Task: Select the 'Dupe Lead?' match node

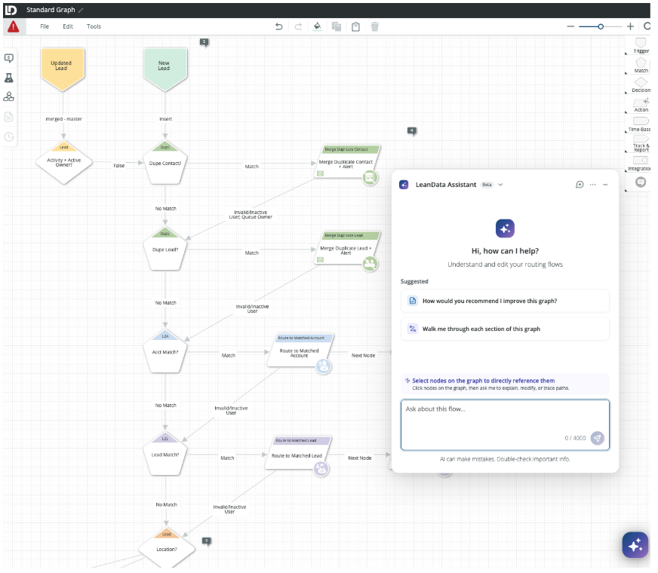Action: (165, 250)
